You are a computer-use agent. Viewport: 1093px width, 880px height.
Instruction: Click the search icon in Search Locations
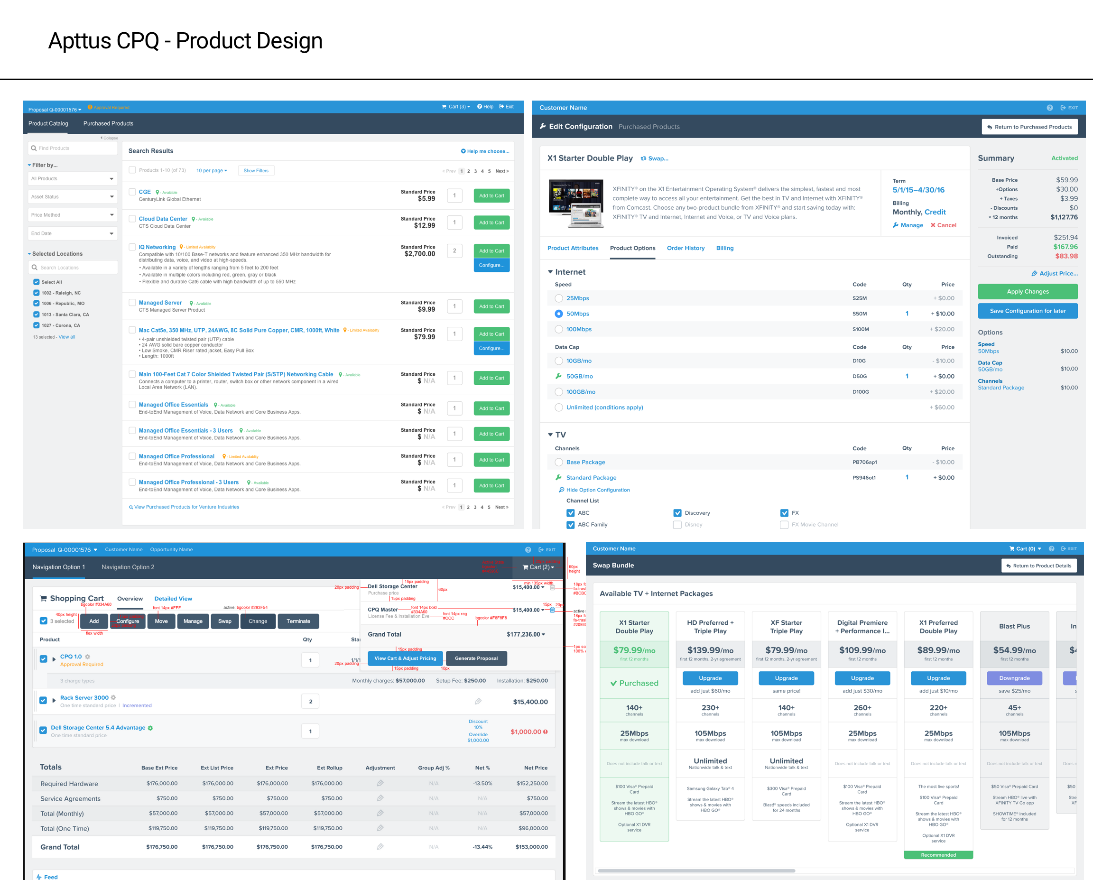tap(35, 268)
